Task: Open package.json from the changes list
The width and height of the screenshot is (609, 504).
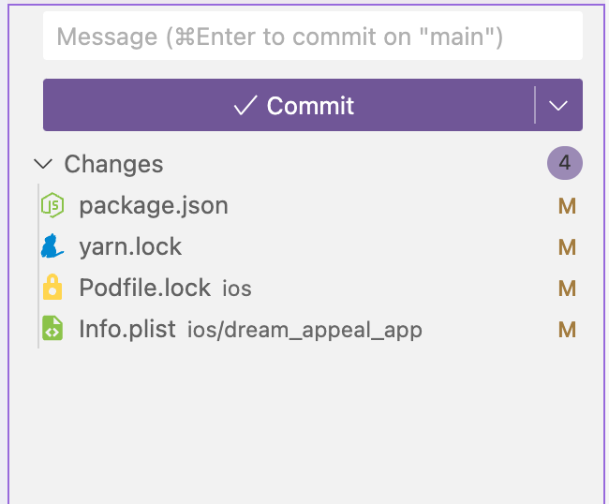Action: point(154,205)
